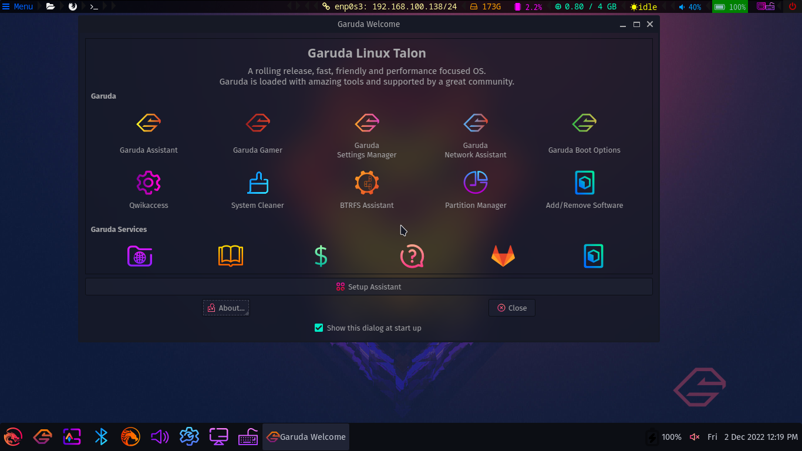Click the About... button
The width and height of the screenshot is (802, 451).
coord(226,308)
